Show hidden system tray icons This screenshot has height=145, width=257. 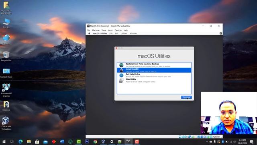pos(207,141)
